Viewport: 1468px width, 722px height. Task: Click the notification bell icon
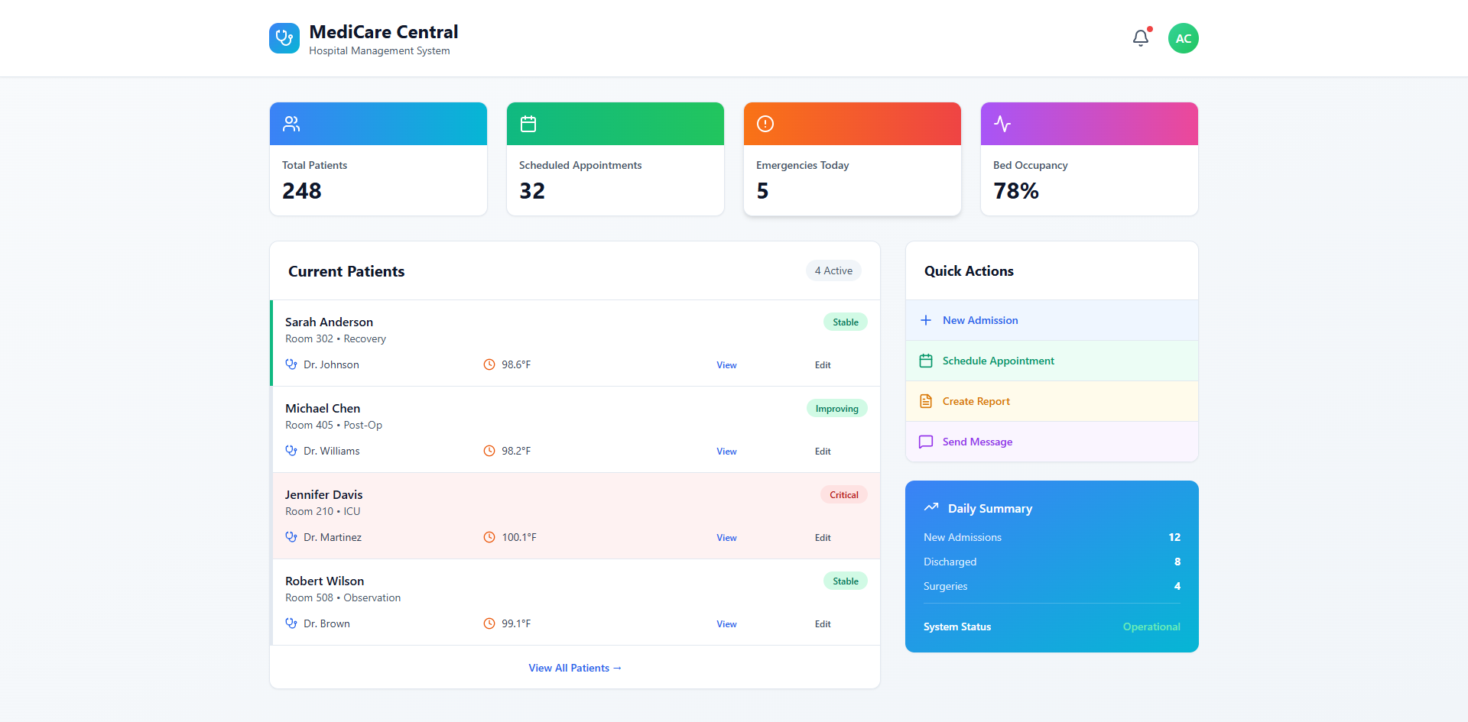tap(1140, 38)
